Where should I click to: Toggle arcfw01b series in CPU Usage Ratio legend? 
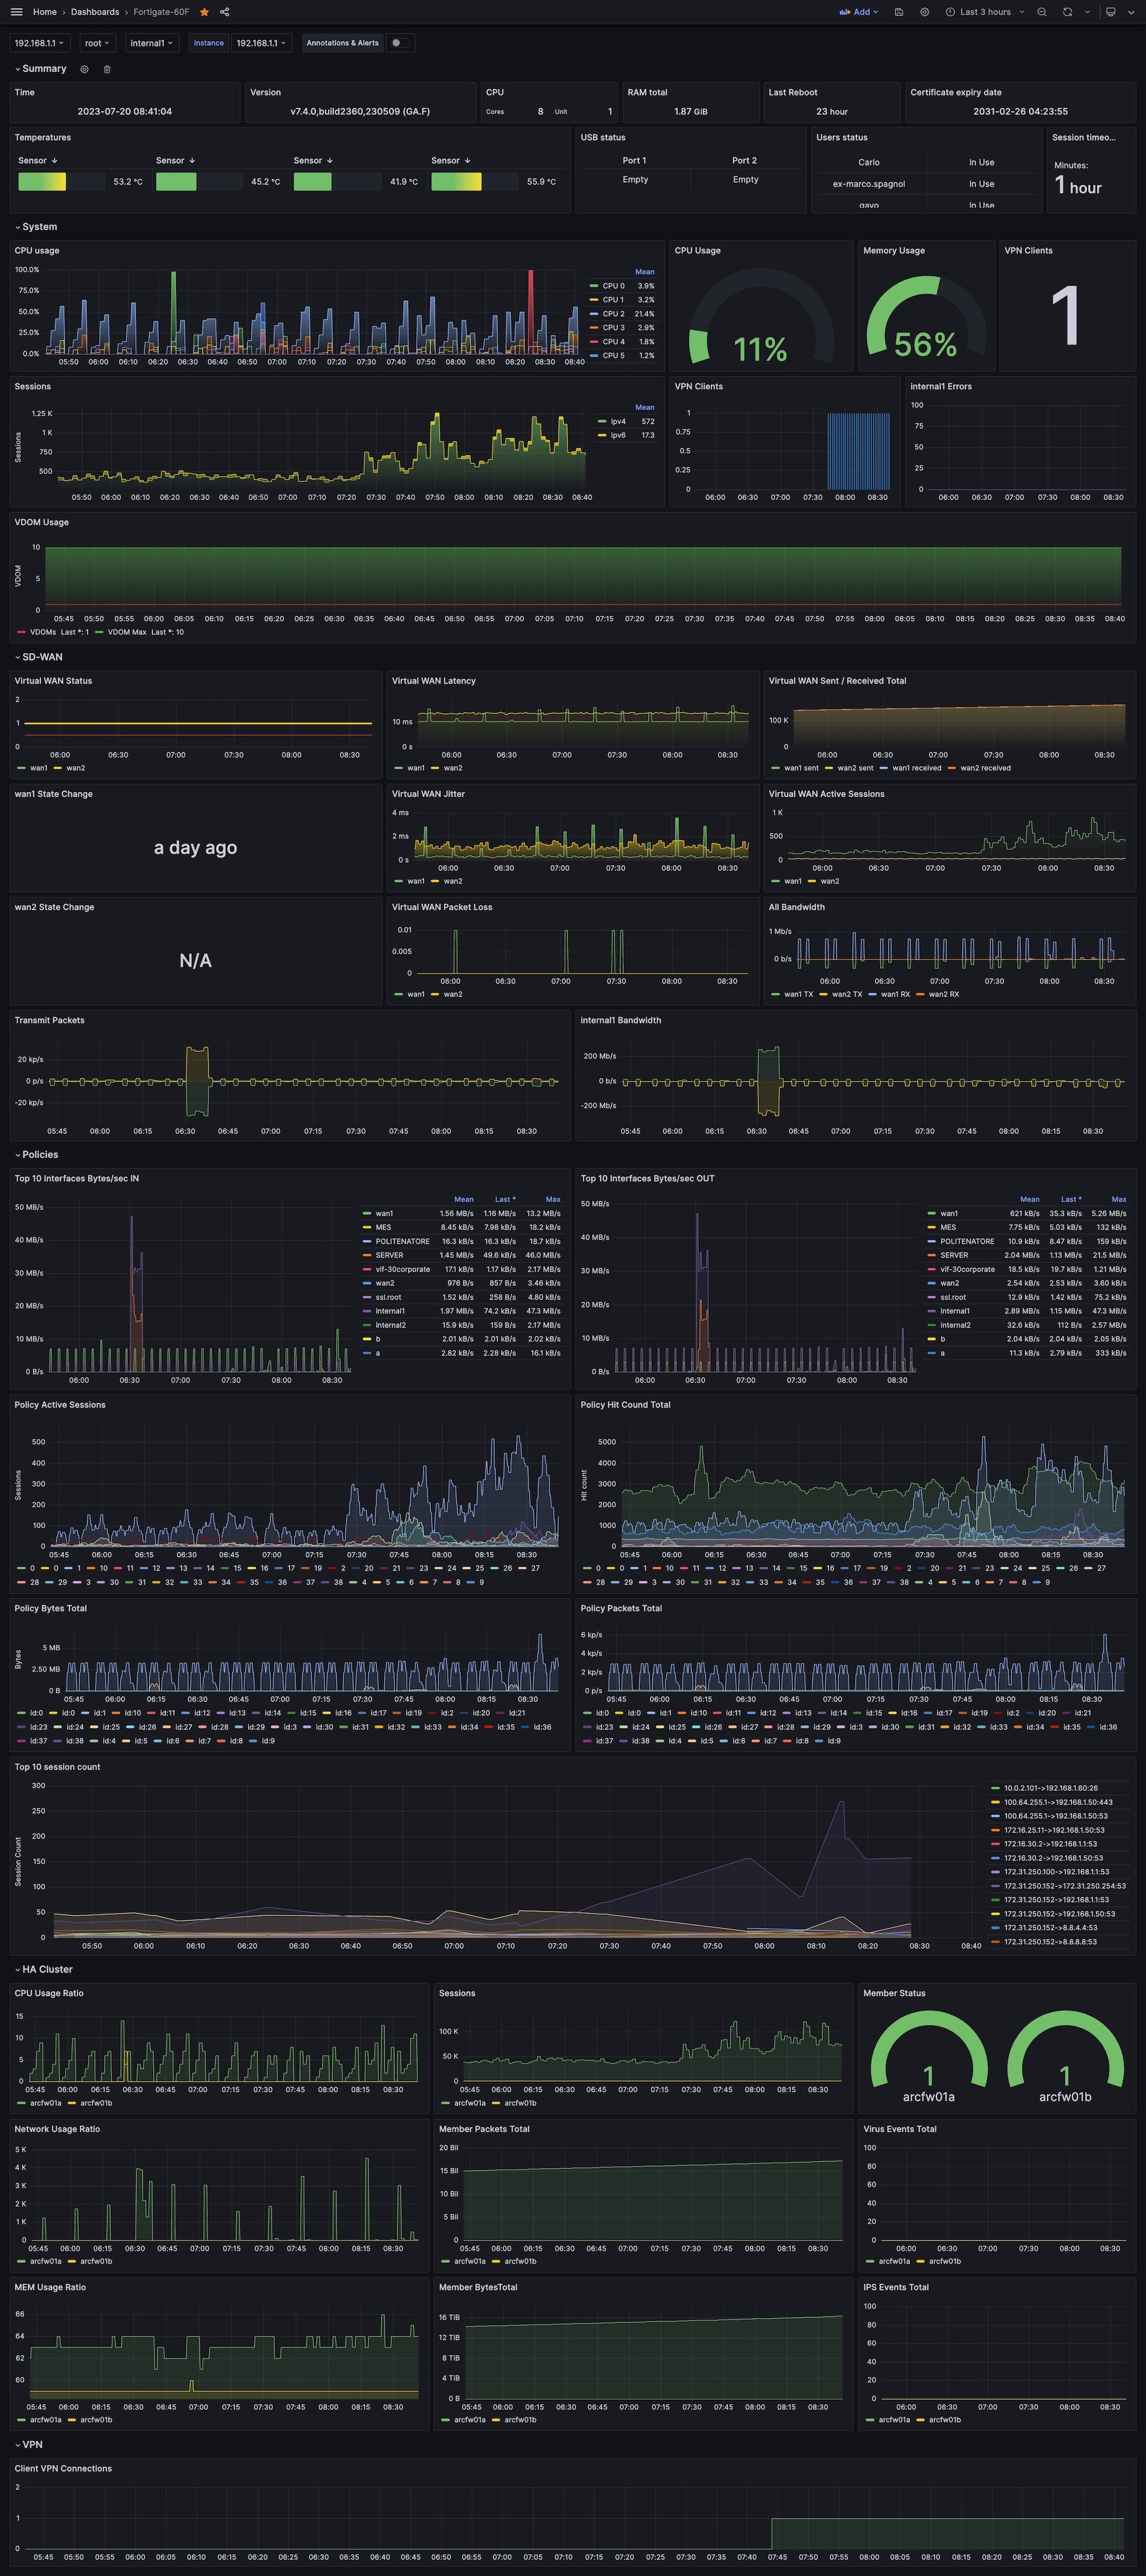[96, 2103]
